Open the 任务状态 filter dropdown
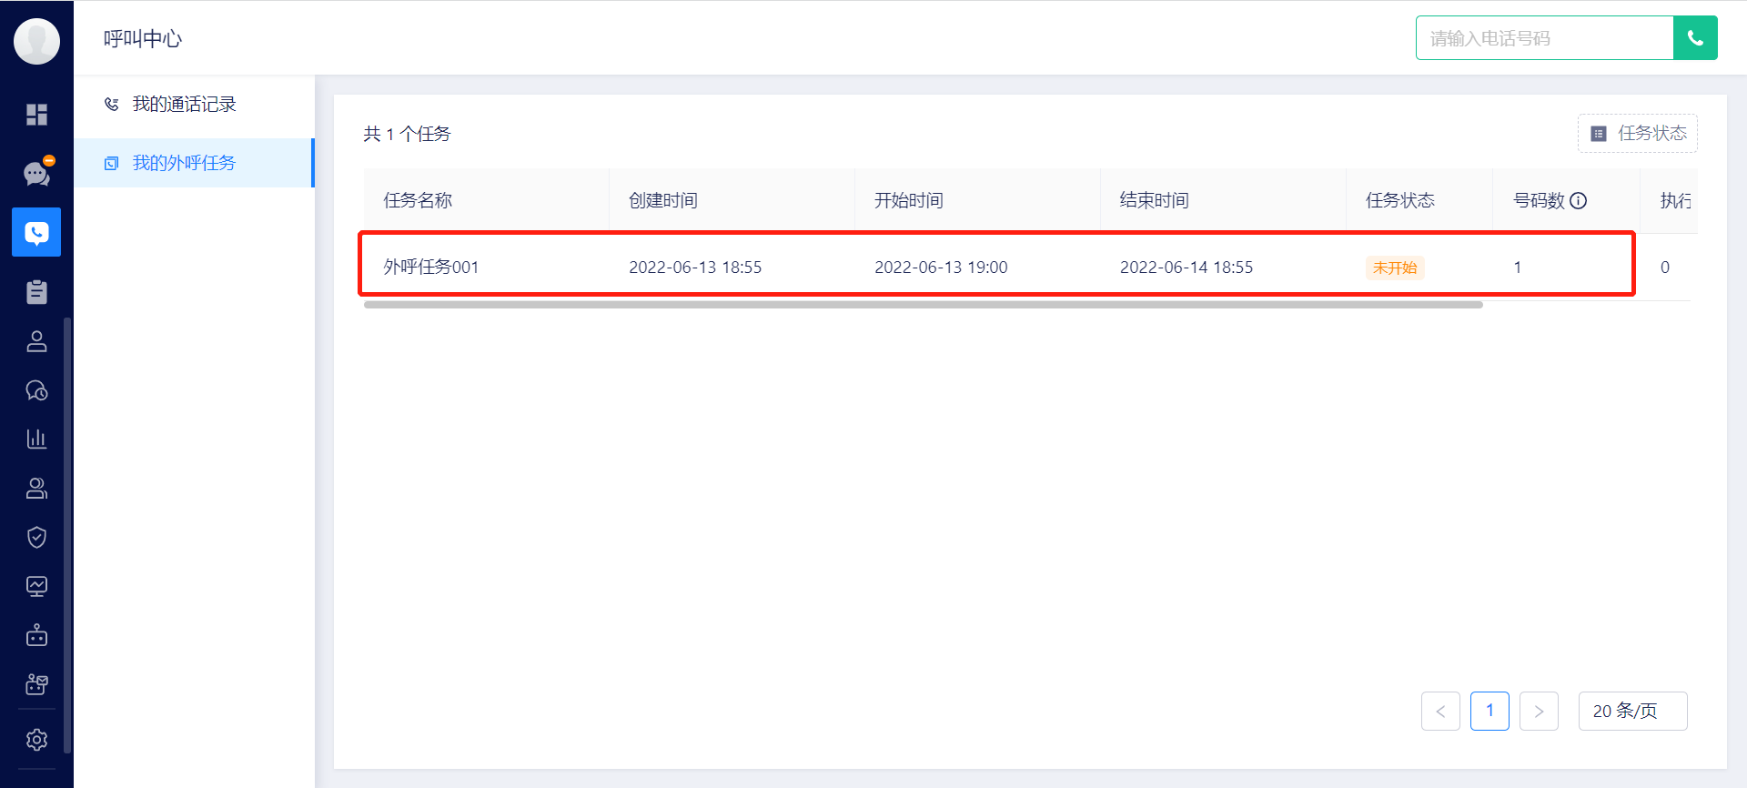This screenshot has height=788, width=1747. [1637, 134]
